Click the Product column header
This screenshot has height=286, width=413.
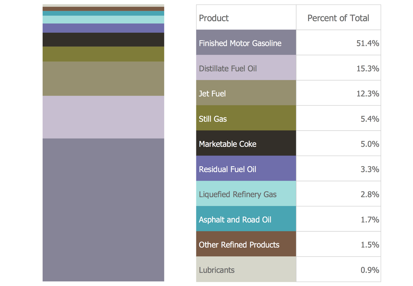pos(246,18)
